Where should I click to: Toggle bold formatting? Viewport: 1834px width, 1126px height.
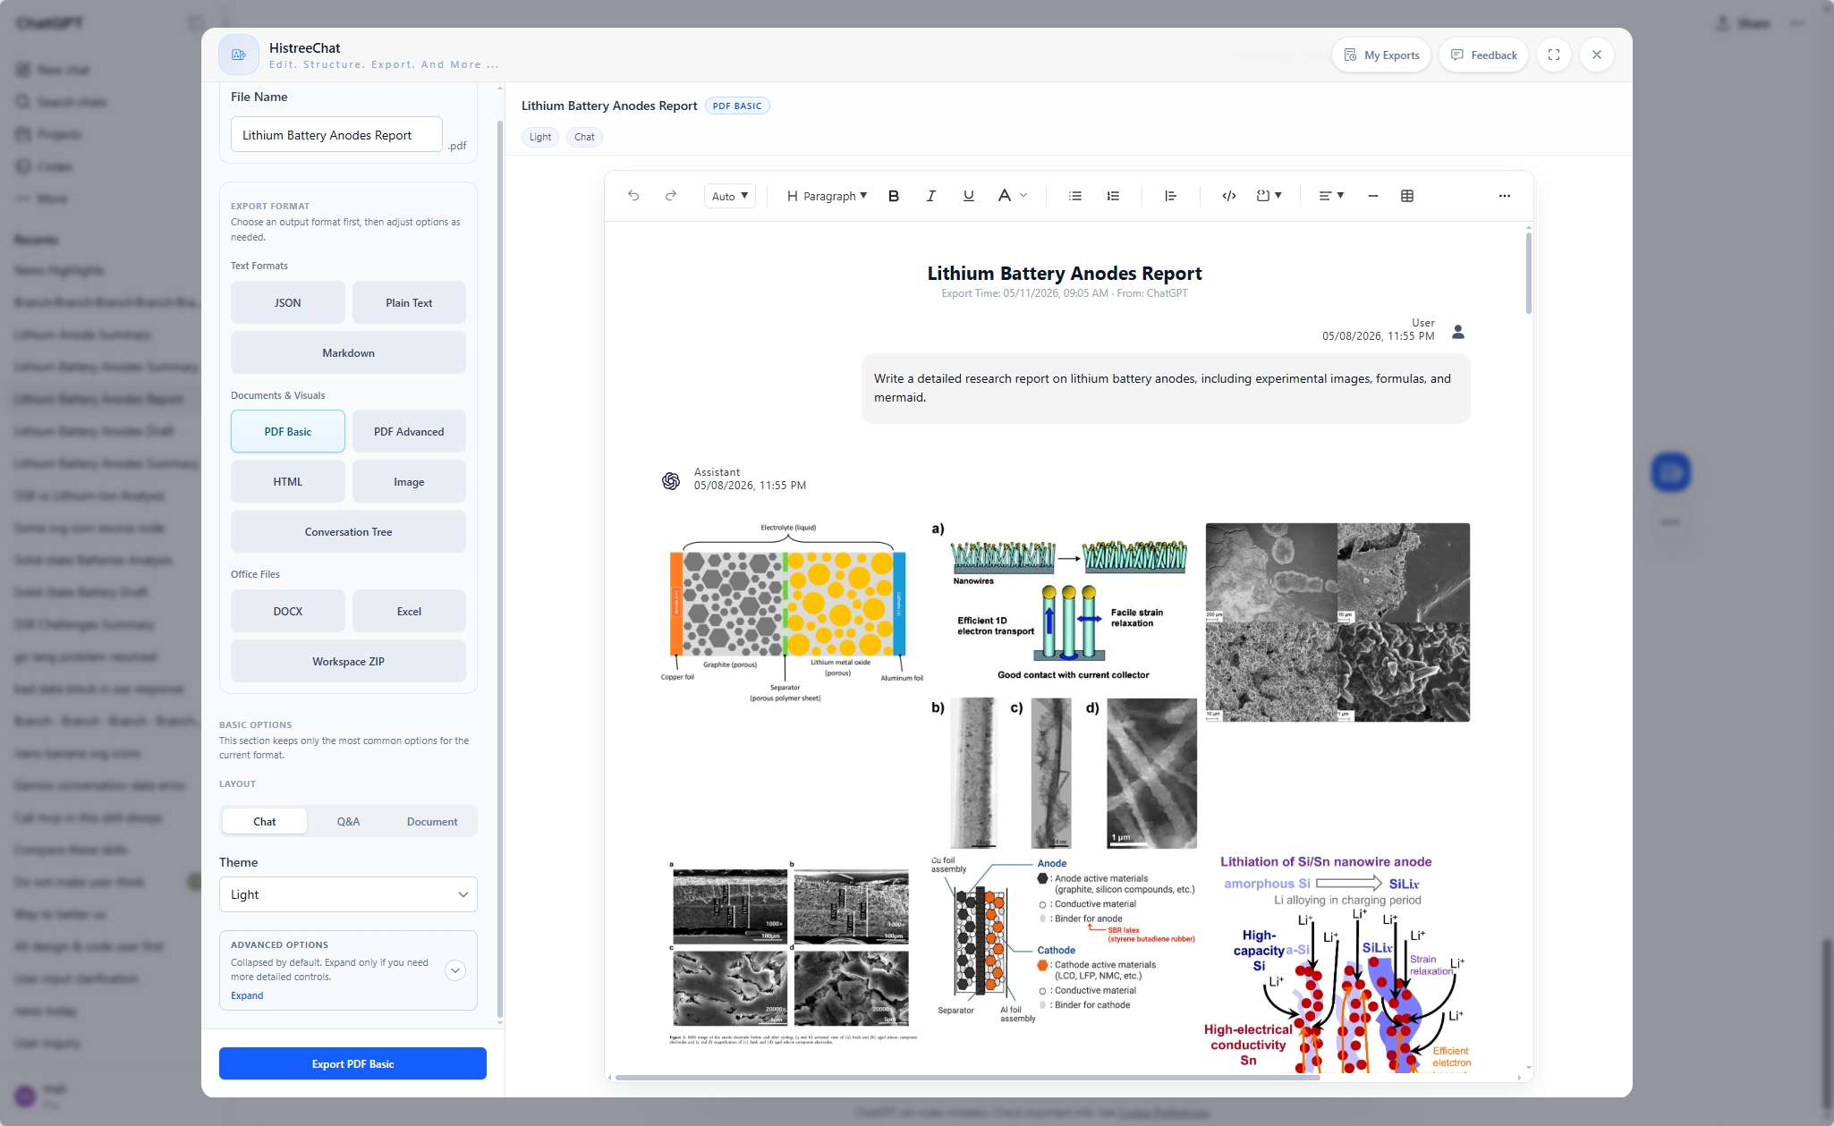pyautogui.click(x=893, y=196)
